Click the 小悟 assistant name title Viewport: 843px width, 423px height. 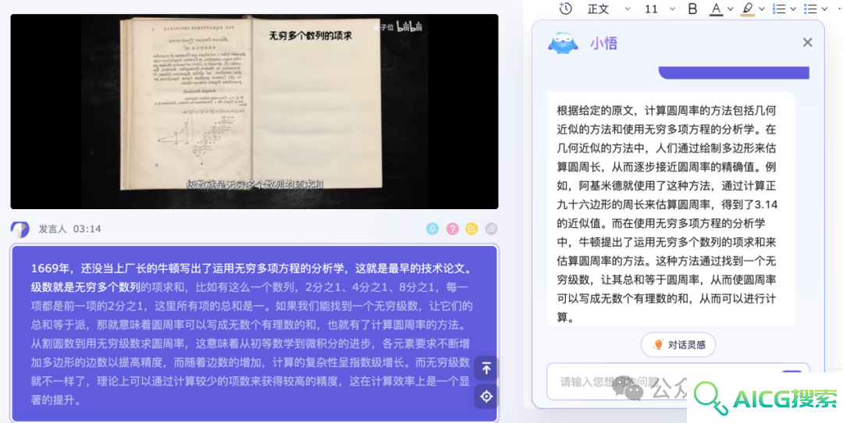coord(603,43)
